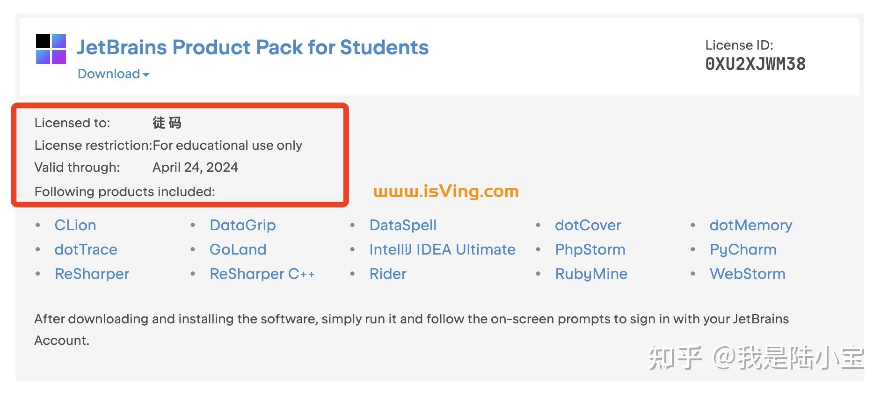This screenshot has width=888, height=394.
Task: Open the IntelliJ IDEA Ultimate link
Action: coord(442,249)
